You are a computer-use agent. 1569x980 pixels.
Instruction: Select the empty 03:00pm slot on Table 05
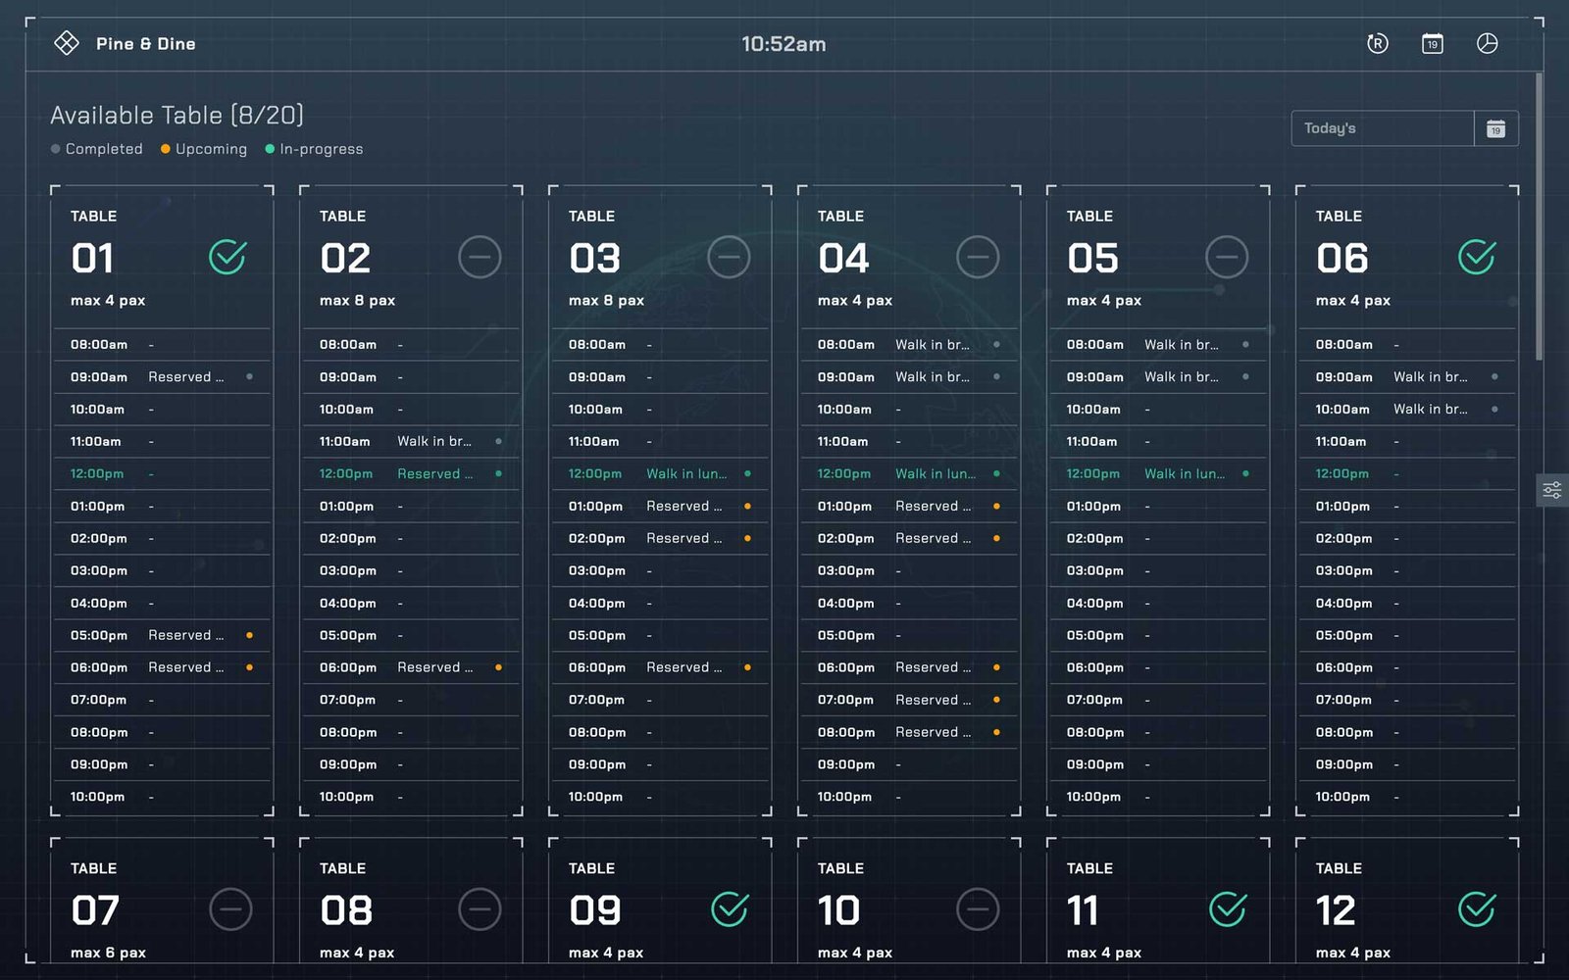1157,570
